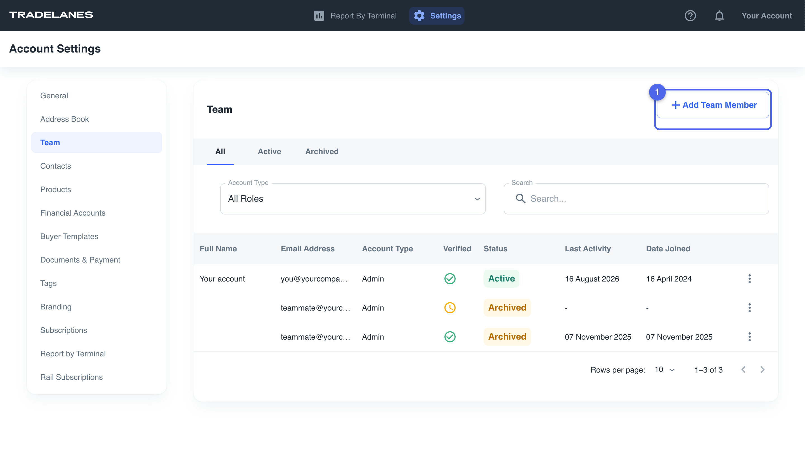Screen dimensions: 805x458
Task: Go to previous page arrow
Action: (x=743, y=369)
